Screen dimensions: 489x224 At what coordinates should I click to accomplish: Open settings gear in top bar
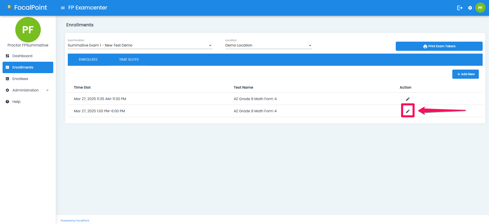(x=470, y=8)
